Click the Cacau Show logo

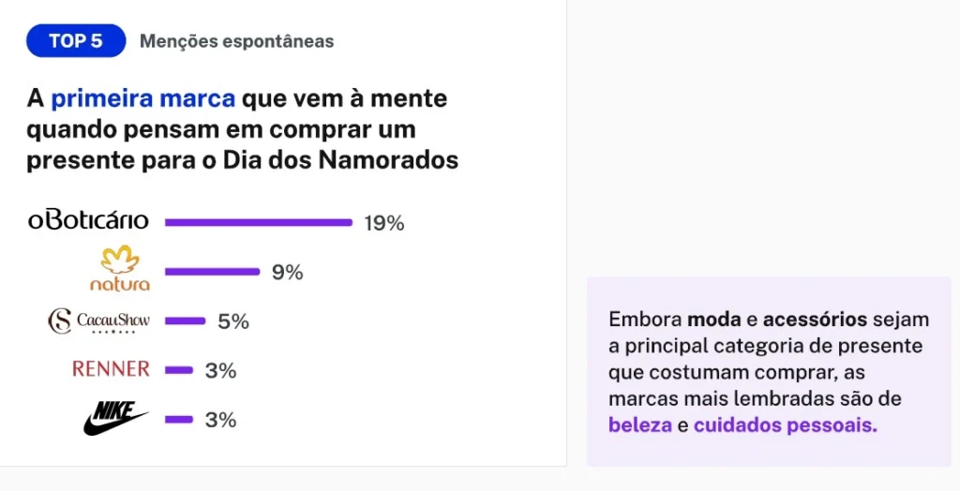click(98, 321)
